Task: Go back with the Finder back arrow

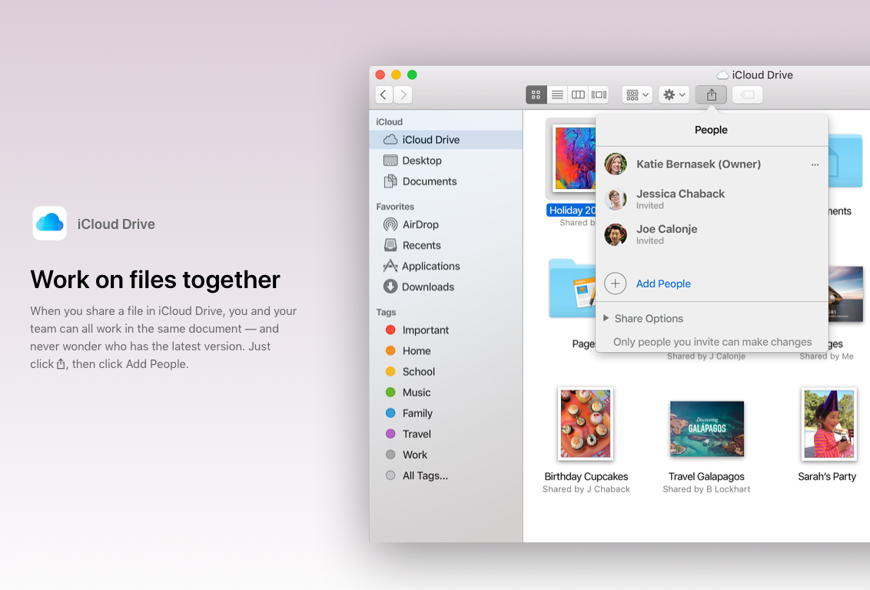Action: tap(384, 94)
